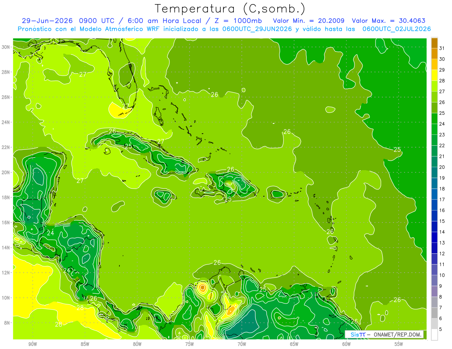452x349 pixels.
Task: Click the 10N latitude axis label
Action: (x=6, y=298)
